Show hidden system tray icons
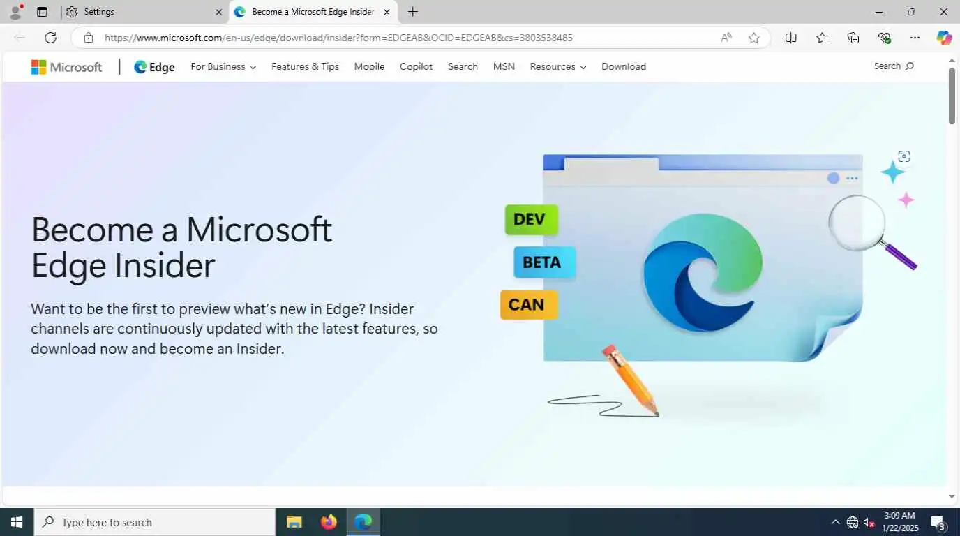 (x=835, y=522)
